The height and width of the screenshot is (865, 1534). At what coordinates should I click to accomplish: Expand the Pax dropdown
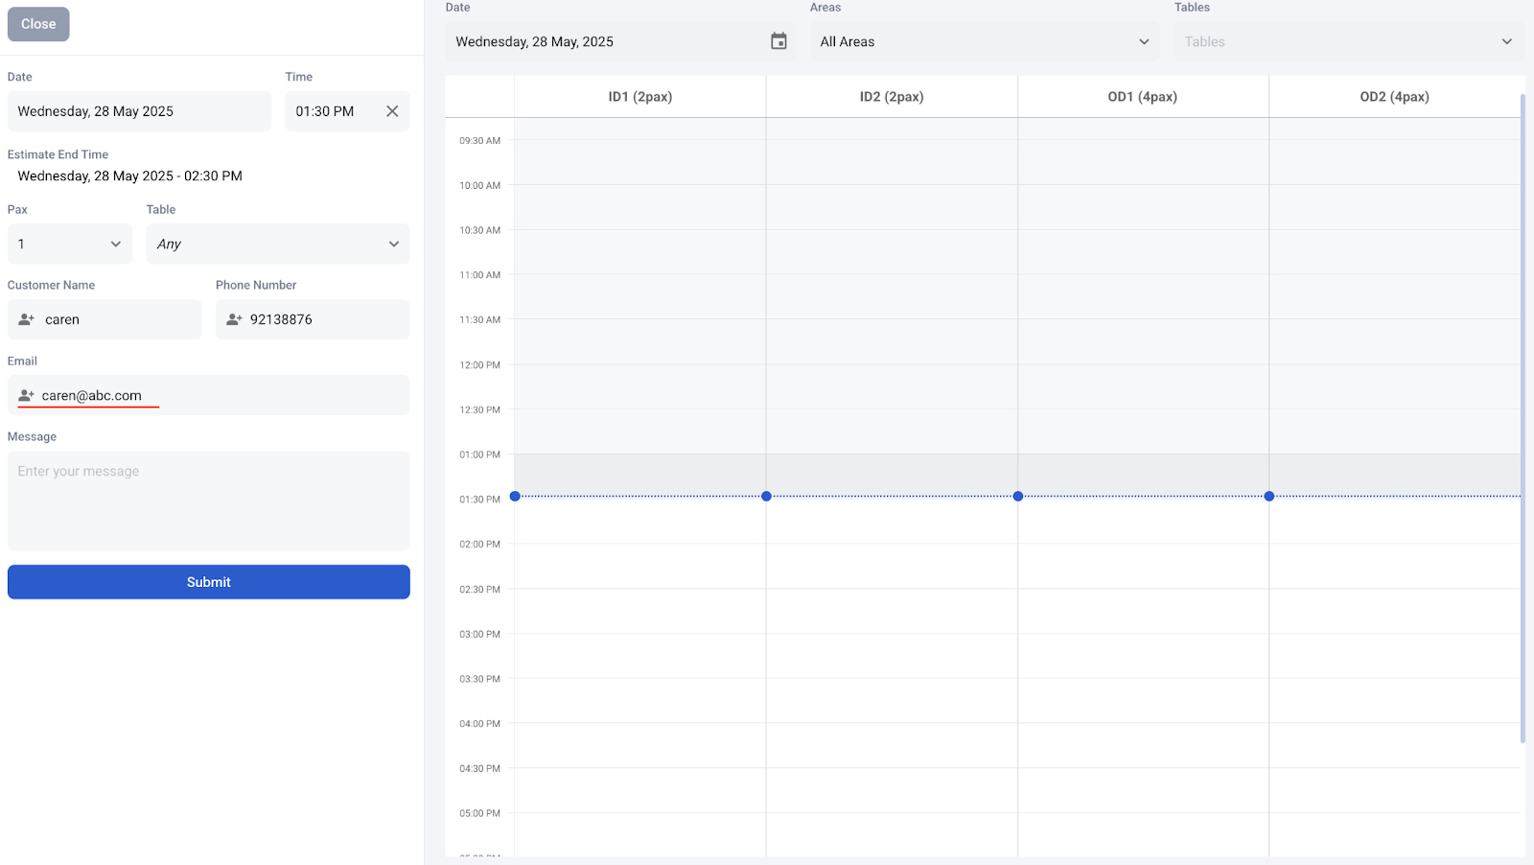point(70,244)
